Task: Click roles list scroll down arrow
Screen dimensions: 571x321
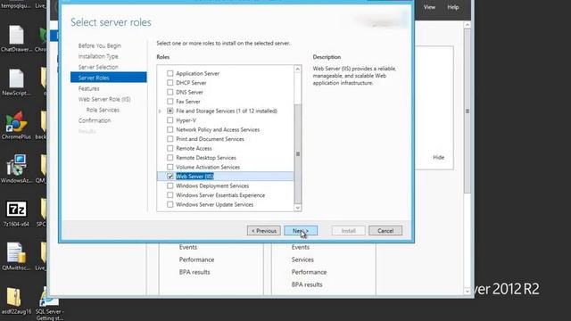Action: pos(297,208)
